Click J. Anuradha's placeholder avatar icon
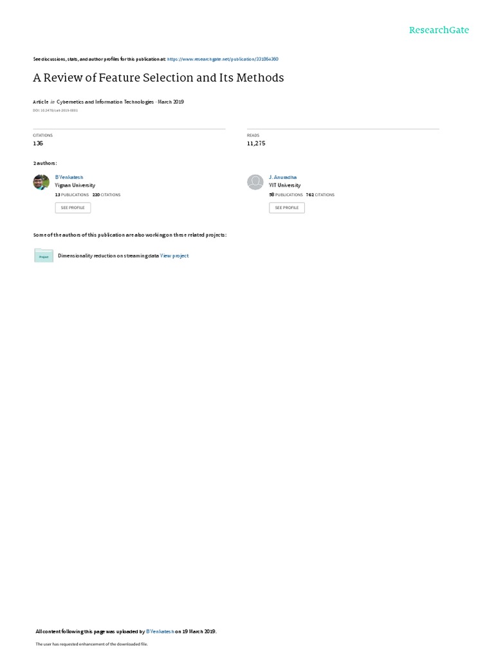Image resolution: width=494 pixels, height=659 pixels. point(255,182)
